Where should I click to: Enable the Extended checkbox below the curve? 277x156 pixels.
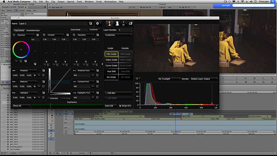coord(49,98)
